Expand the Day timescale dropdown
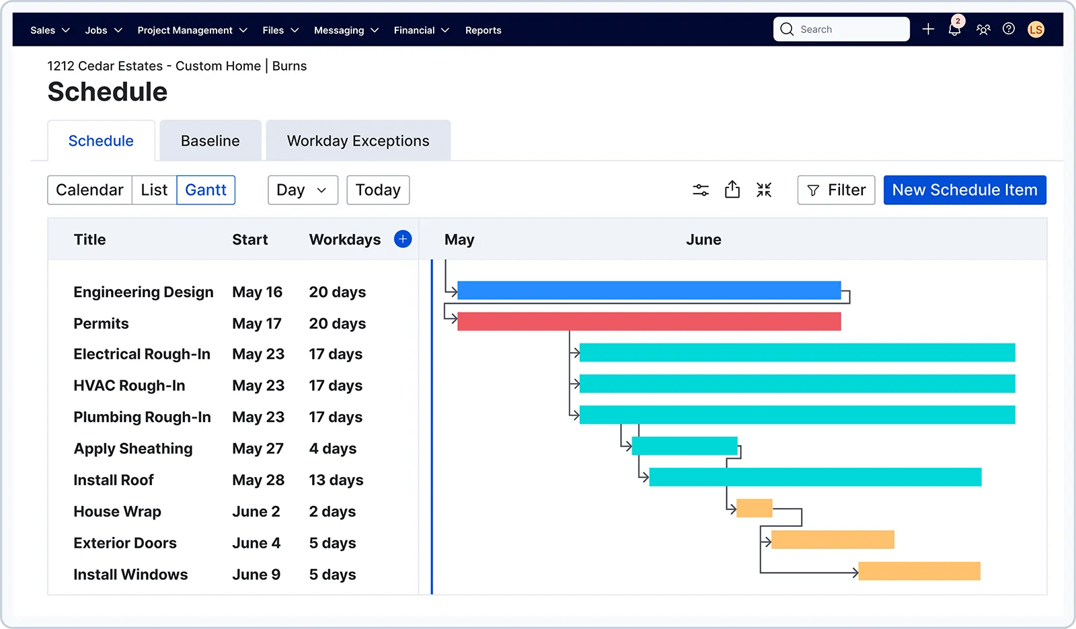 coord(303,190)
